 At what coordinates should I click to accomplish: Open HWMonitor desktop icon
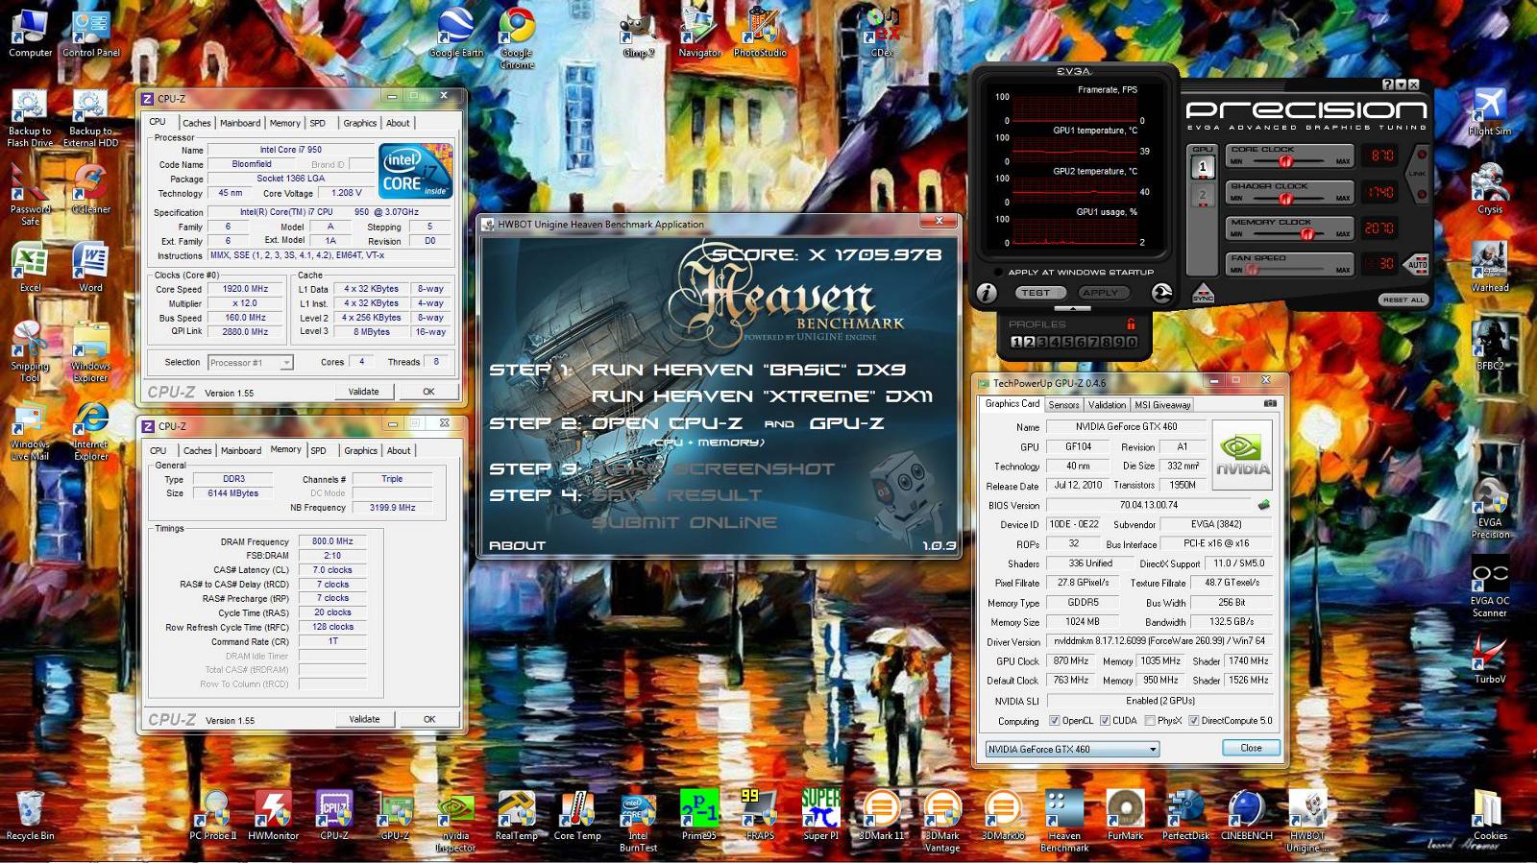[x=274, y=816]
